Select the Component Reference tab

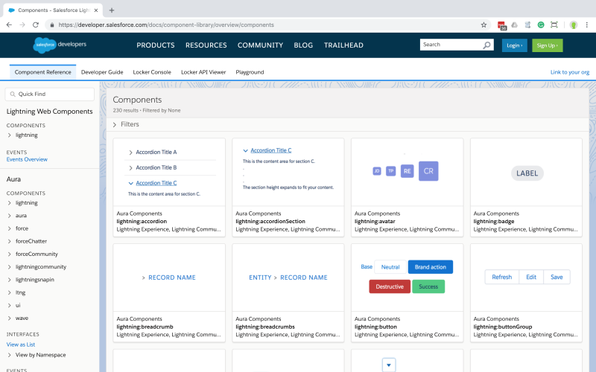(43, 72)
